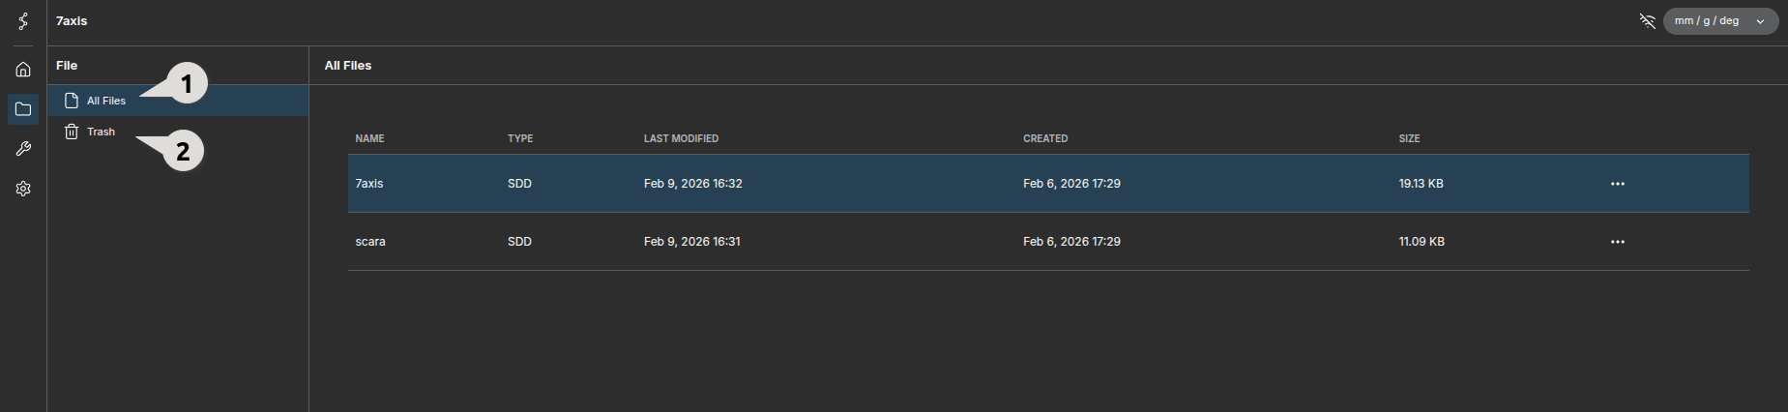The height and width of the screenshot is (412, 1788).
Task: Open Trash in the File panel
Action: [x=101, y=132]
